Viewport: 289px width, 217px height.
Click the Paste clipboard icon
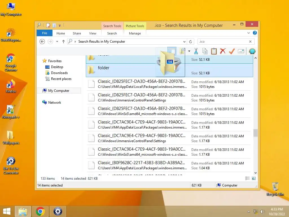[x=214, y=51]
